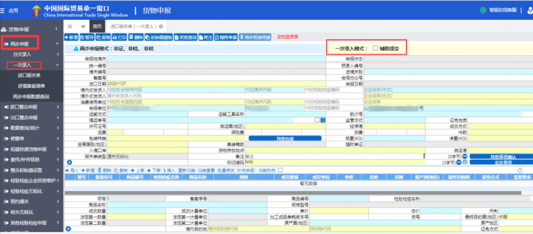This screenshot has width=533, height=234.
Task: Click the round expand arrow left of 标记唛码
Action: click(68, 162)
